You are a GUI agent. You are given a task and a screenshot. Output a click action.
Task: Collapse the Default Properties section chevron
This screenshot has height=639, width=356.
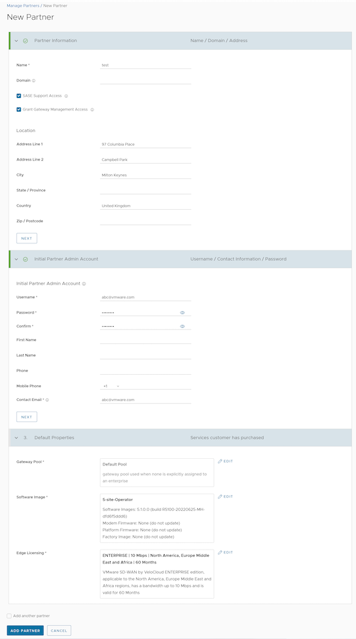[16, 438]
